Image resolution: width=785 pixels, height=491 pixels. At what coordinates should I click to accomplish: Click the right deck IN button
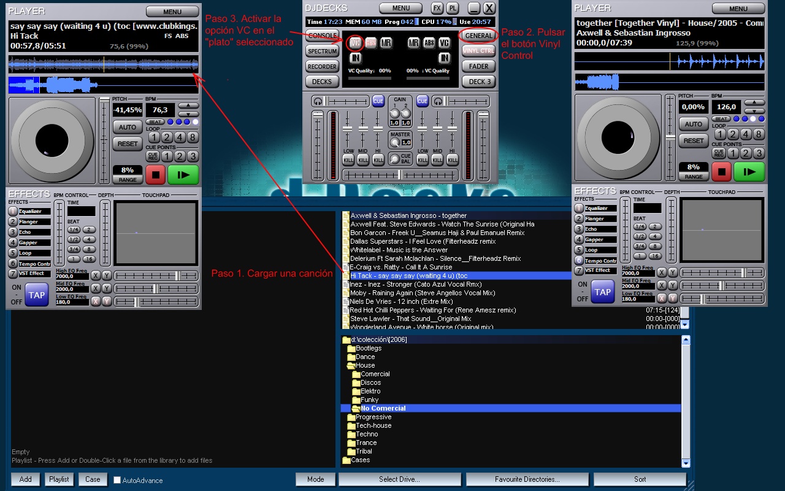pos(445,58)
